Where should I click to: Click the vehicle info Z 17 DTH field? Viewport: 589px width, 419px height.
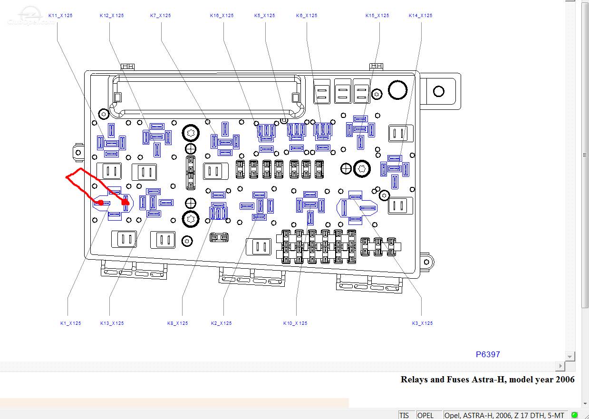tap(505, 415)
